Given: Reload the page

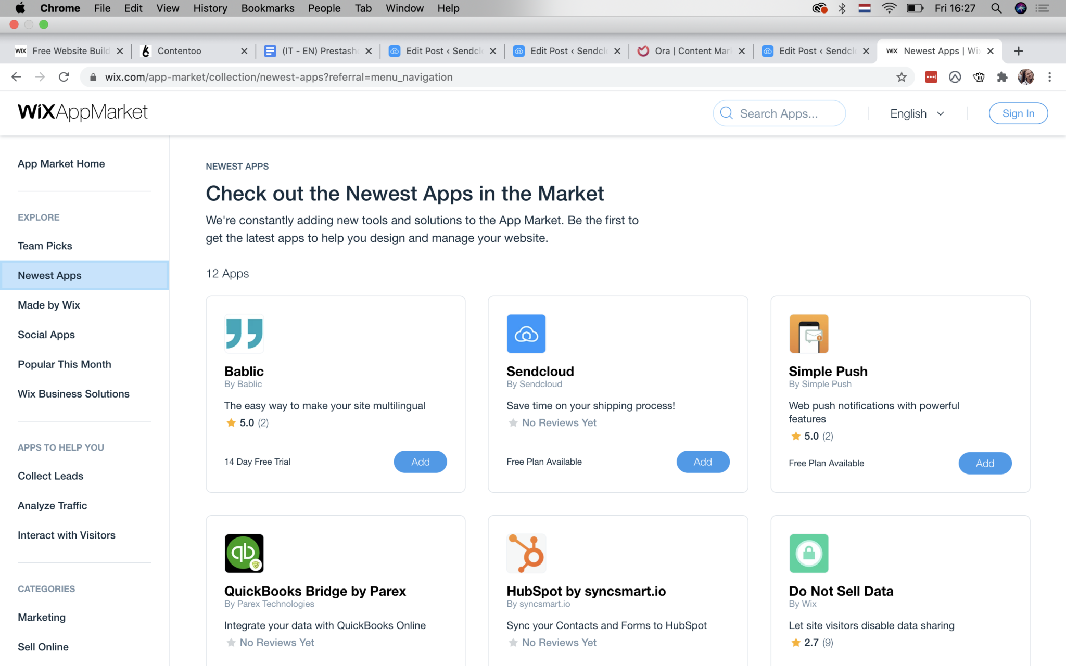Looking at the screenshot, I should [x=64, y=77].
